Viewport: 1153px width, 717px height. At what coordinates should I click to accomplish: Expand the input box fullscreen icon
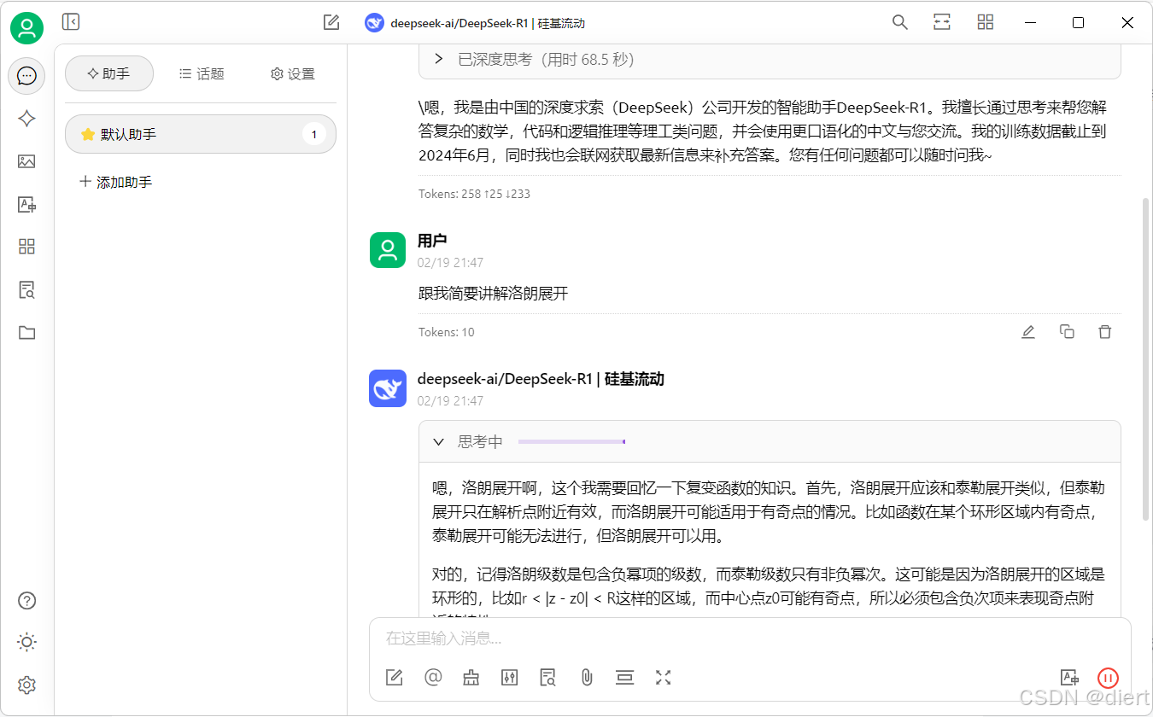(x=664, y=678)
